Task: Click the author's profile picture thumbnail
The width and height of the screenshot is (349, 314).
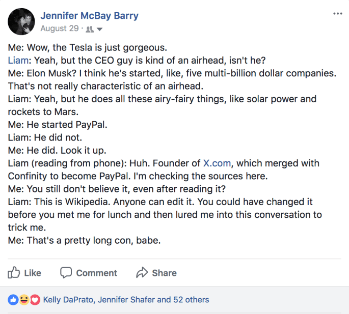Action: click(21, 21)
